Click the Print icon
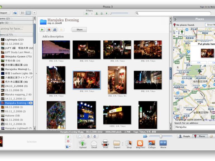This screenshot has height=161, width=215. [x=105, y=143]
